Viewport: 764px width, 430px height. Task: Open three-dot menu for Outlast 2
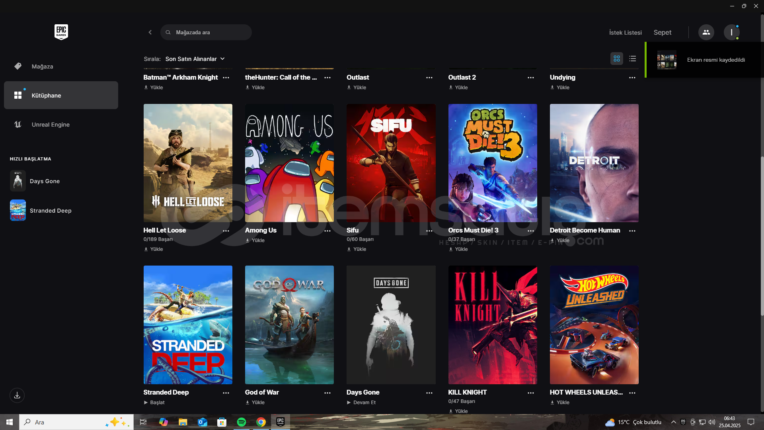tap(531, 78)
